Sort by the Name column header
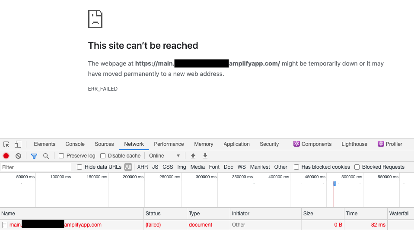The image size is (414, 230). point(72,214)
